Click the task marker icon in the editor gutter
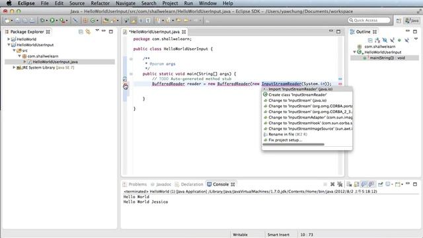Image resolution: width=423 pixels, height=238 pixels. [125, 79]
